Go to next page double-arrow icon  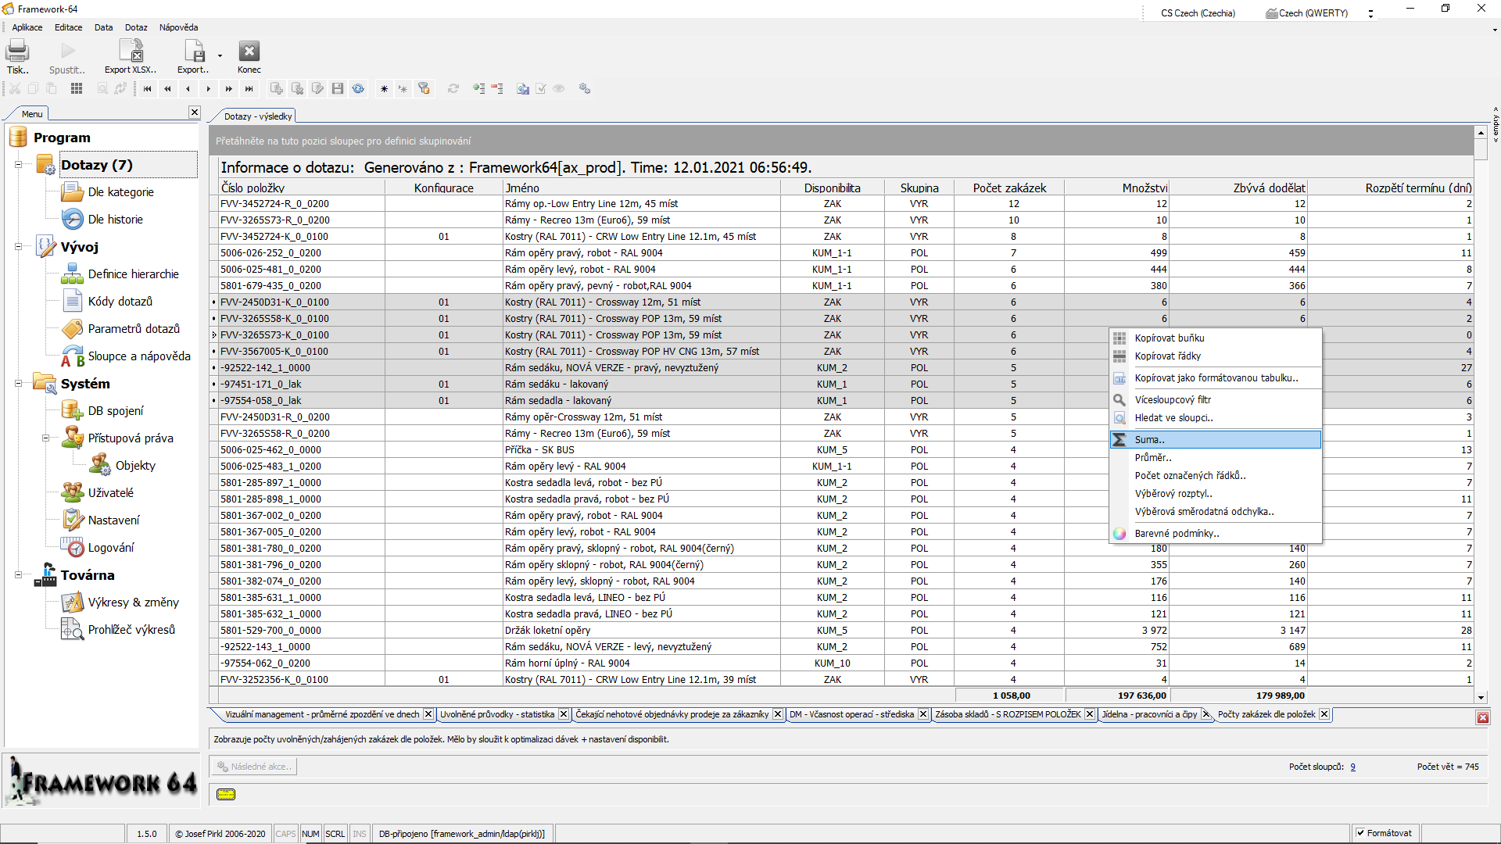229,88
